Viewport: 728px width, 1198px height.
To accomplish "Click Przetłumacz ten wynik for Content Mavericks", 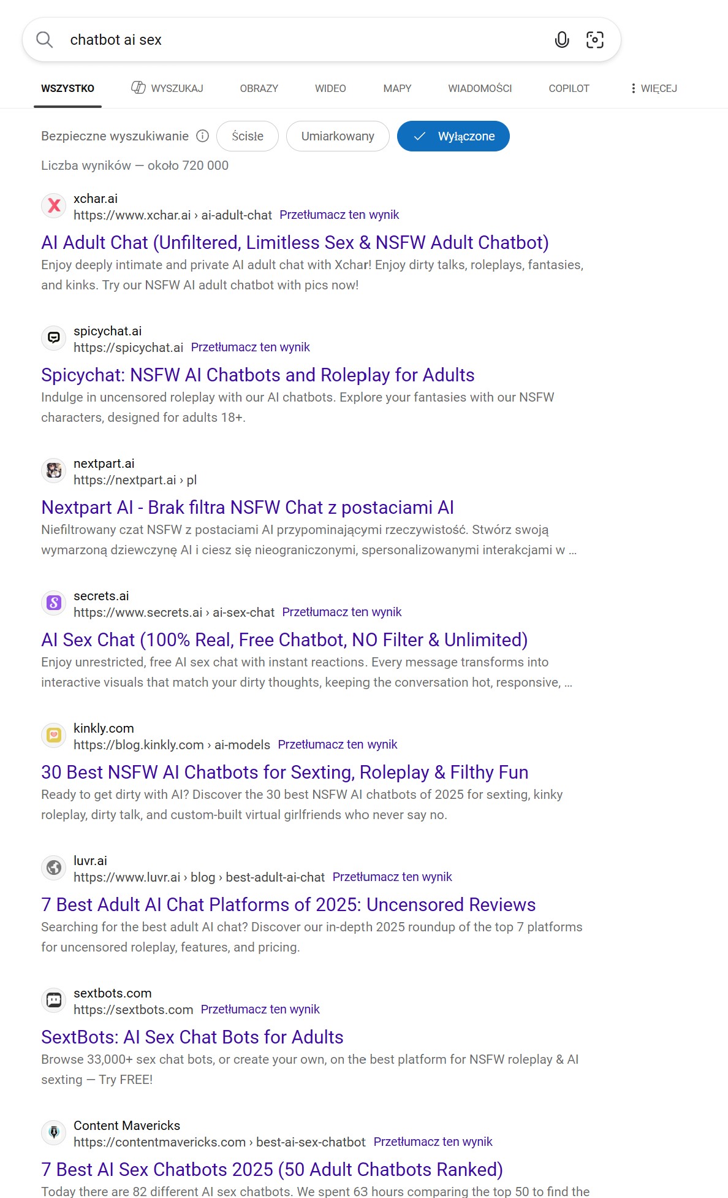I will pos(433,1142).
